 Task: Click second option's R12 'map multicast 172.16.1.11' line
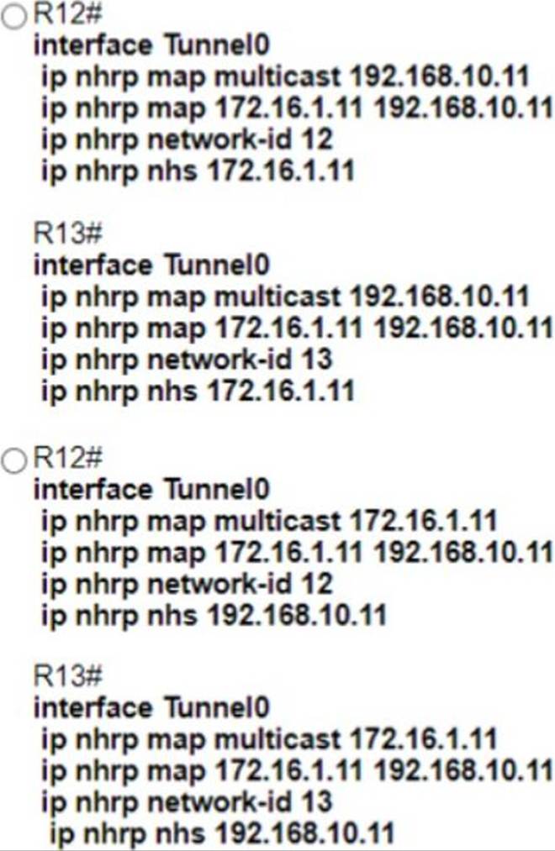click(268, 520)
